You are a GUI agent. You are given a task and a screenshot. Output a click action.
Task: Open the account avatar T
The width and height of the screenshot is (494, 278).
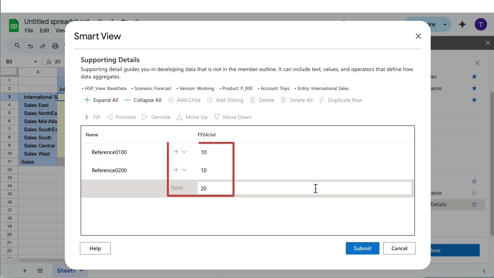point(481,24)
